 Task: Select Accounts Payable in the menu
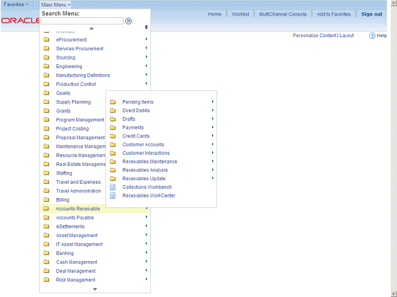coord(74,218)
